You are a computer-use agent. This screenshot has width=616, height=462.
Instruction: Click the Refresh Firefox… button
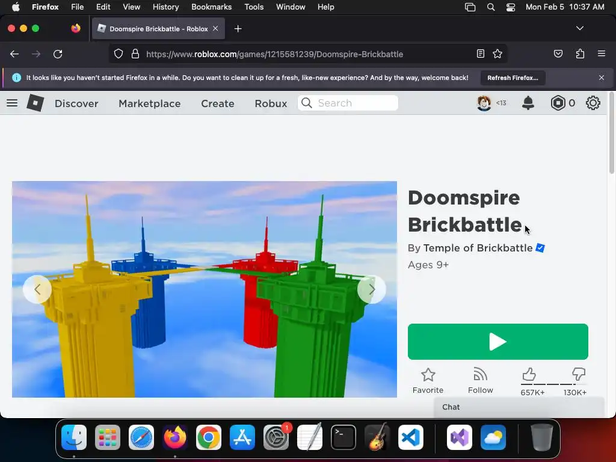pyautogui.click(x=513, y=78)
